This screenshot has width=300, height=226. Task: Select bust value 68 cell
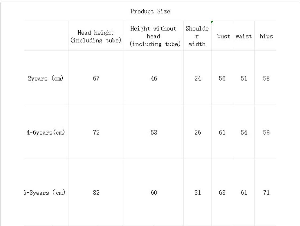222,192
